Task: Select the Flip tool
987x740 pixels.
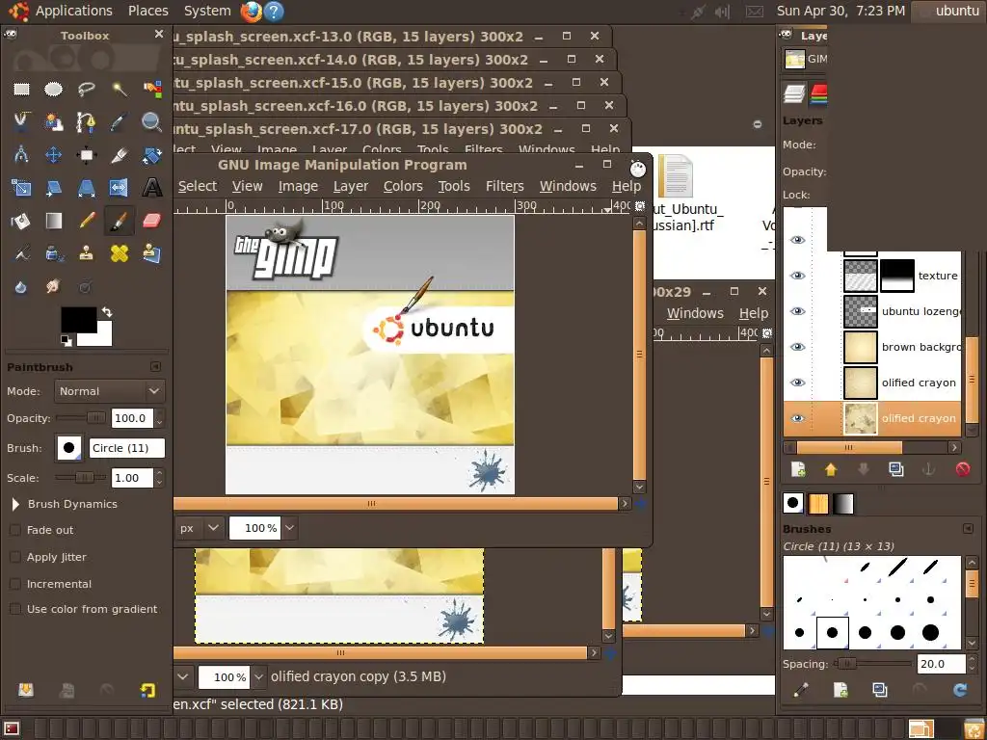Action: click(119, 188)
